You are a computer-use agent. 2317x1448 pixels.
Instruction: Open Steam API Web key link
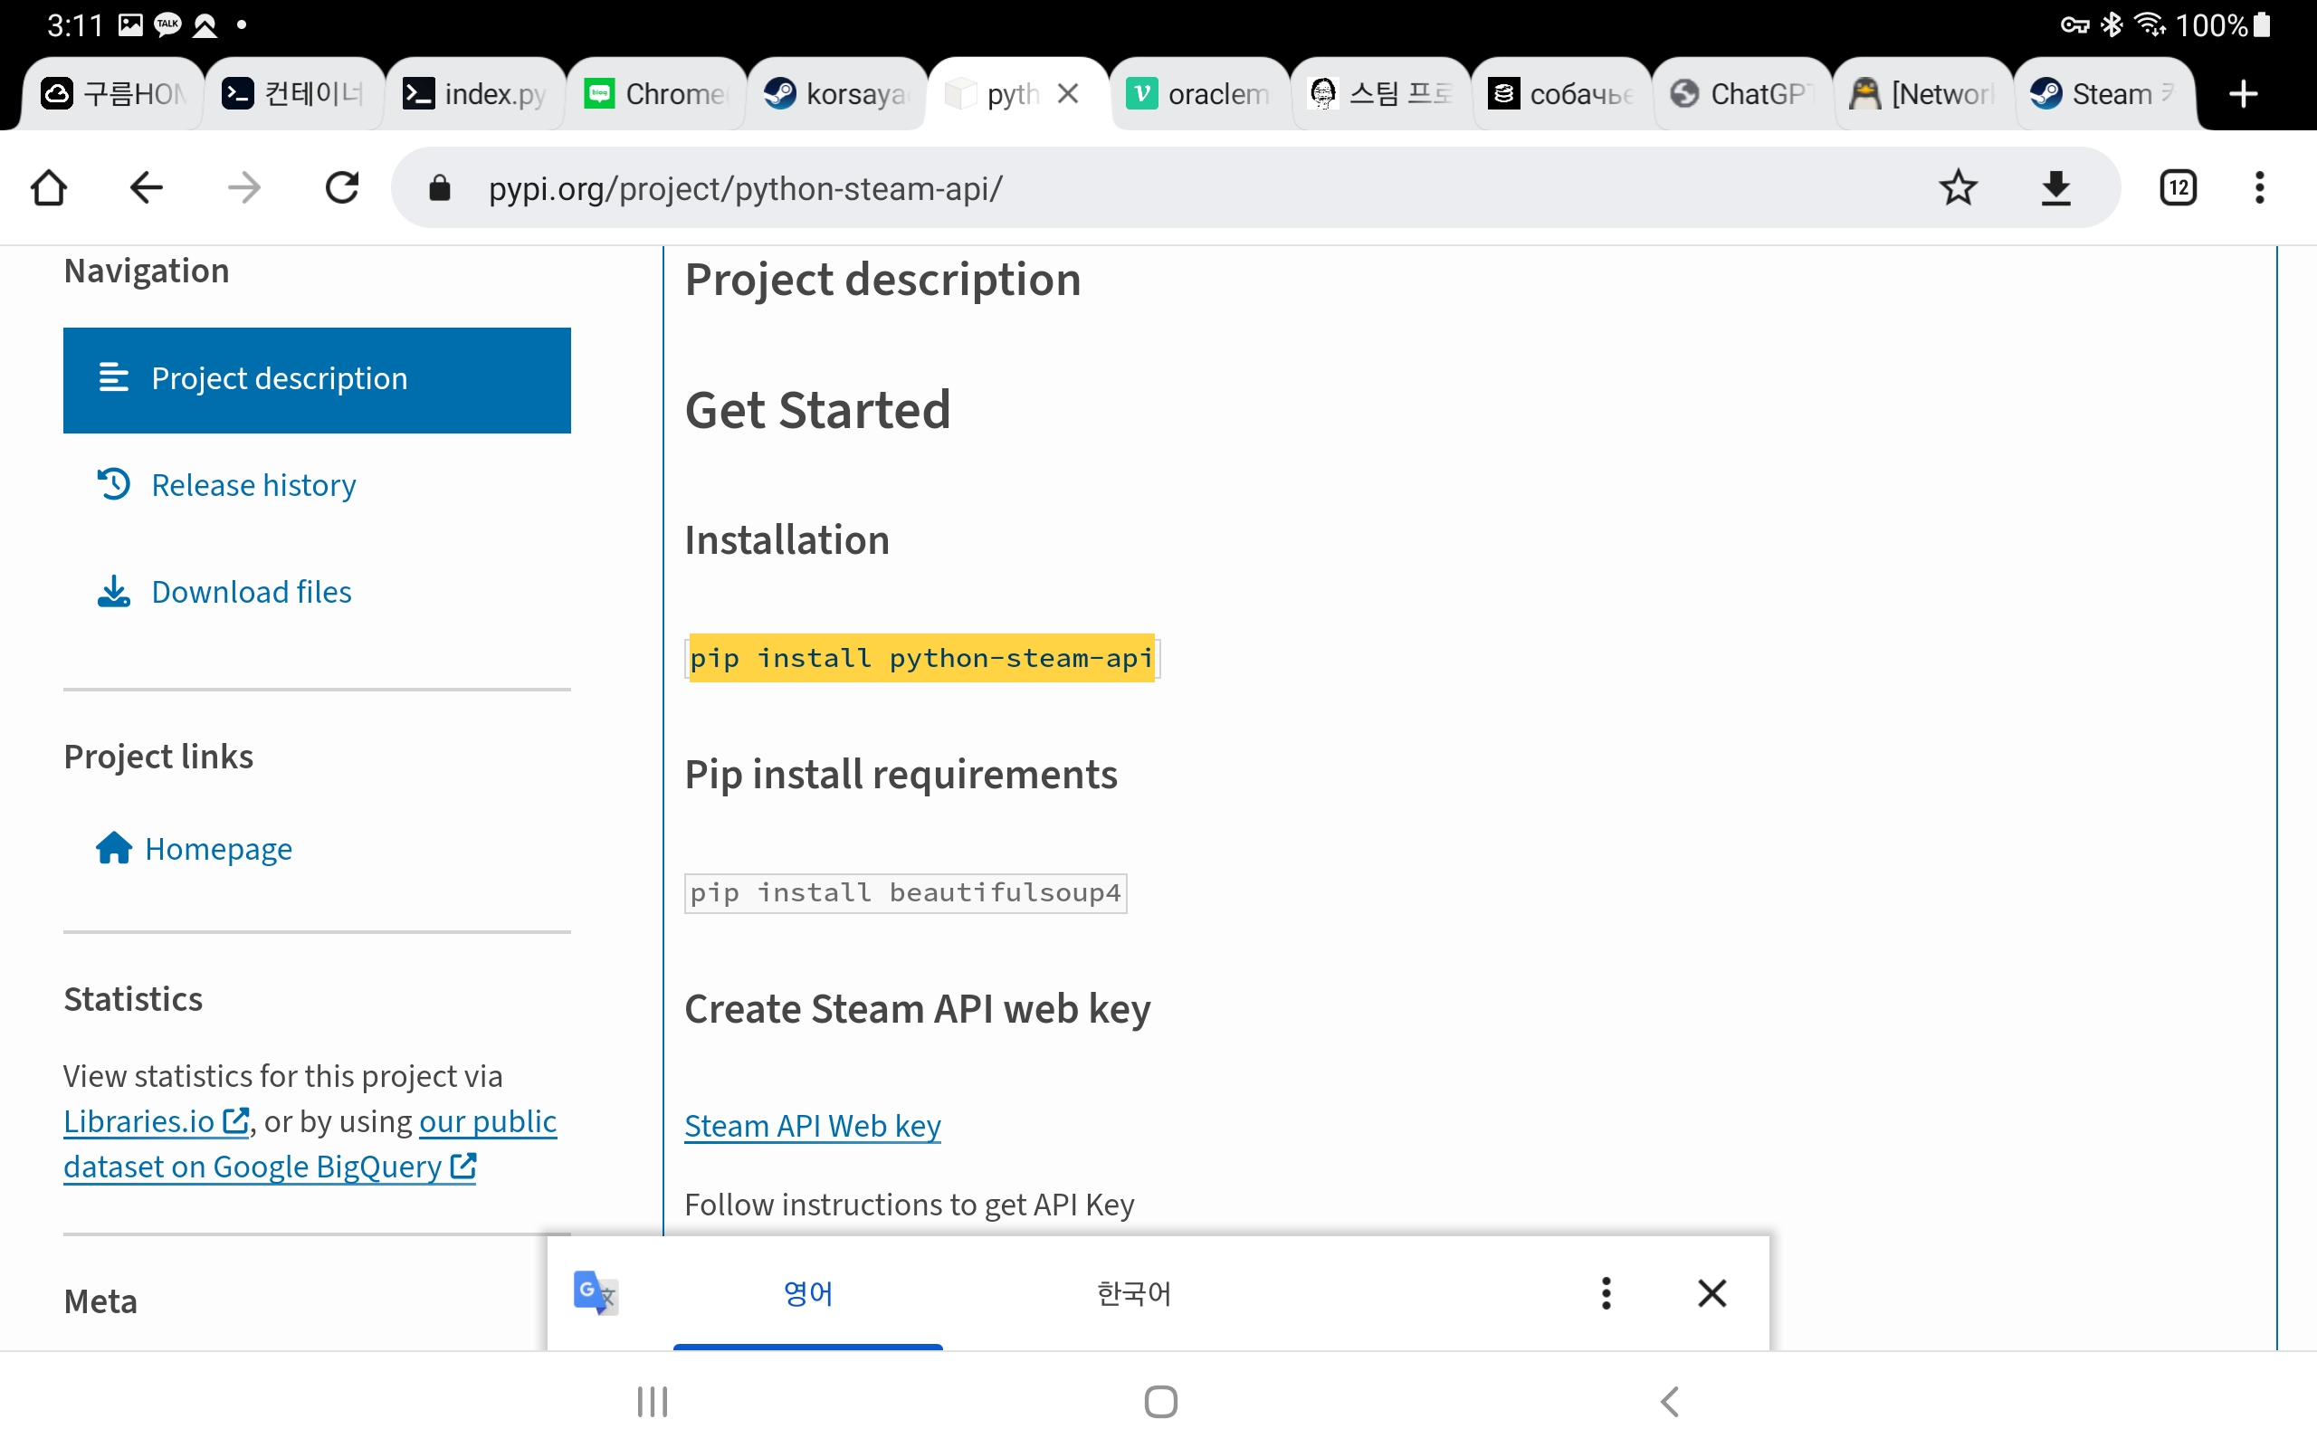pos(812,1125)
